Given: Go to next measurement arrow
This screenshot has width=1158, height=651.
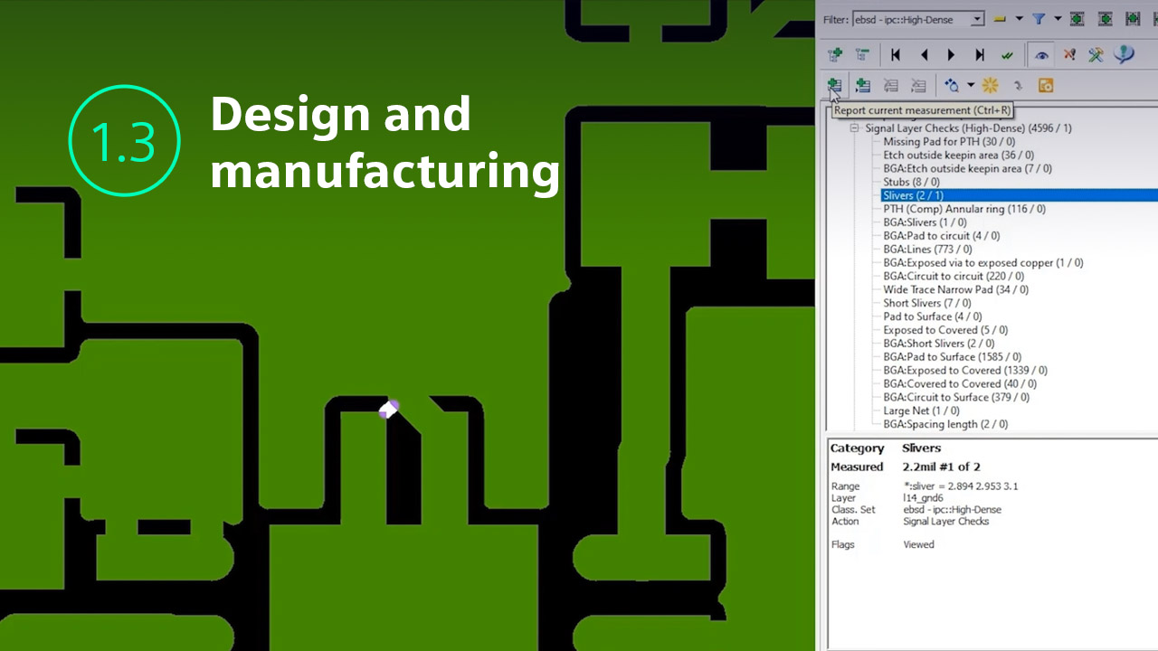Looking at the screenshot, I should (951, 55).
